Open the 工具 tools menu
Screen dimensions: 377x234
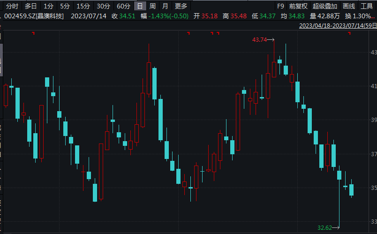click(367, 6)
